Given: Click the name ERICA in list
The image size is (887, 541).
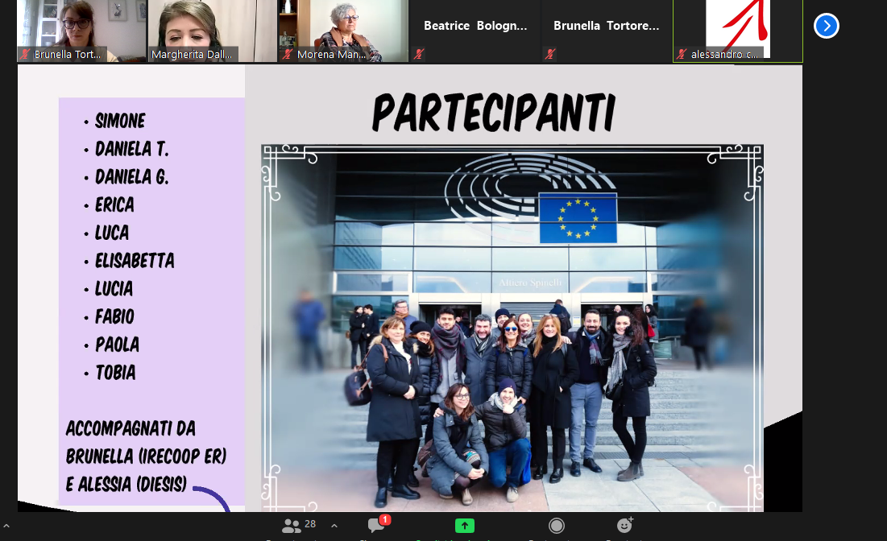Looking at the screenshot, I should point(114,204).
